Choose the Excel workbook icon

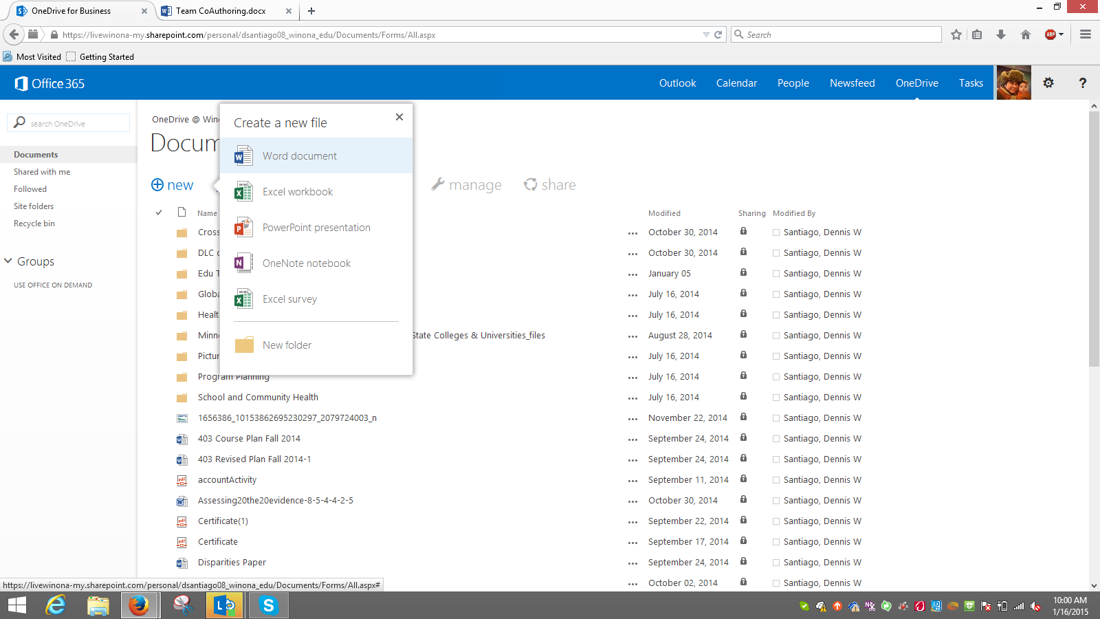tap(243, 192)
